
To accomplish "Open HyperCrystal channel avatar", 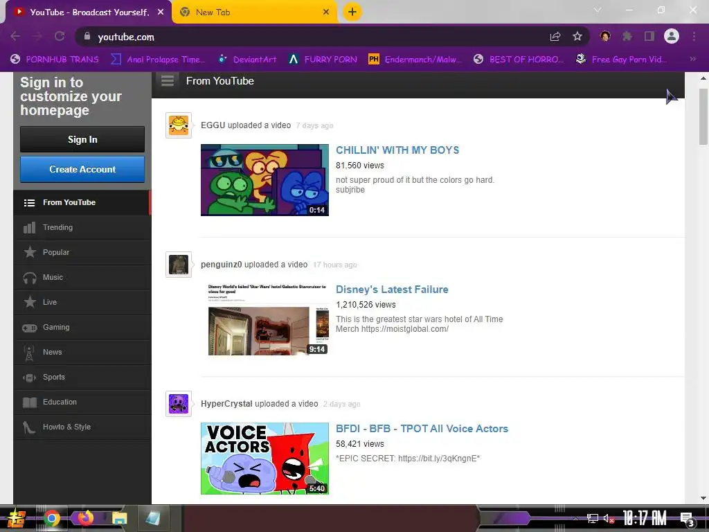I will (179, 404).
